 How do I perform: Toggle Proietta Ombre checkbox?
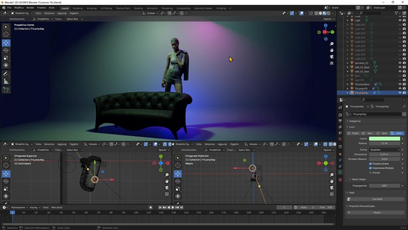pyautogui.click(x=370, y=164)
